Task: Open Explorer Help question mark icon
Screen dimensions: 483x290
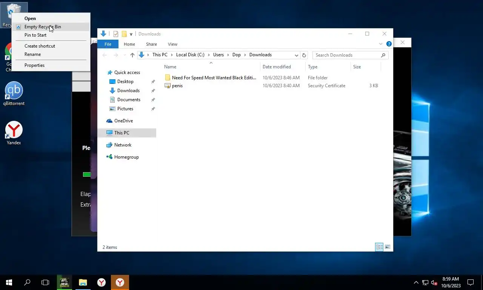Action: pyautogui.click(x=389, y=44)
